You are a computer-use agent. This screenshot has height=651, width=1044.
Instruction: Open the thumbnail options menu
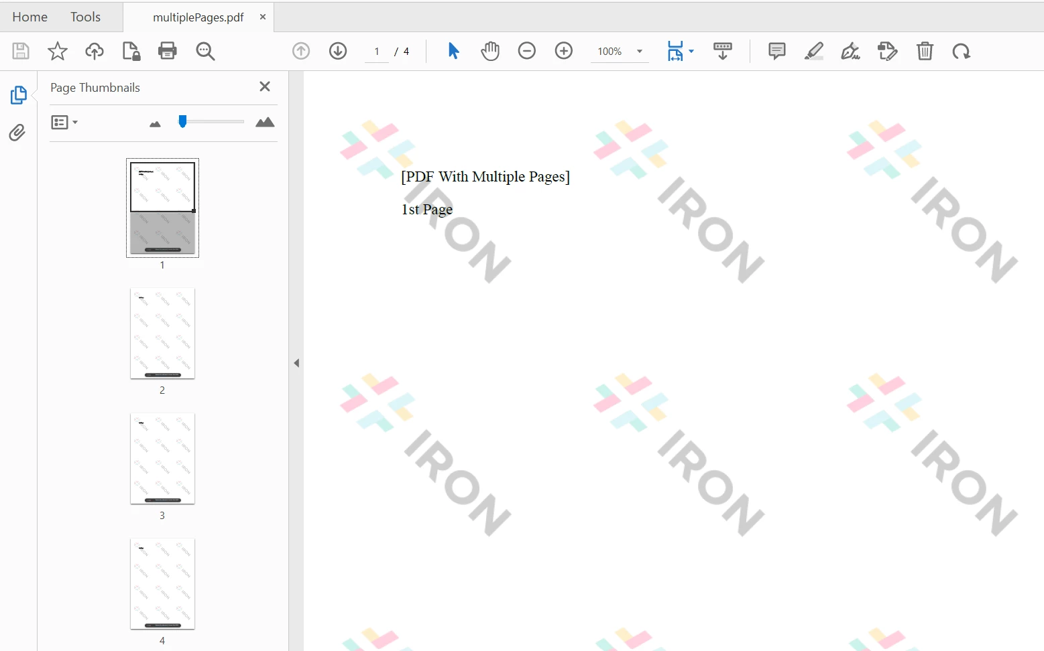coord(64,123)
